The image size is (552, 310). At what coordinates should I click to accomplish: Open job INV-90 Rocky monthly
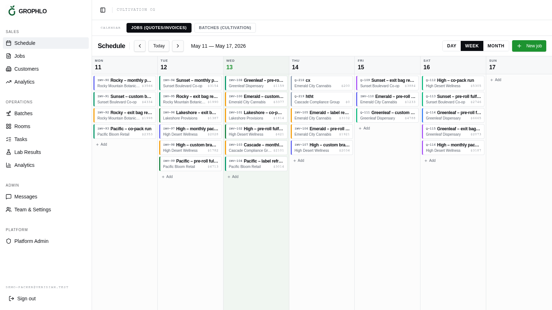coord(125,83)
